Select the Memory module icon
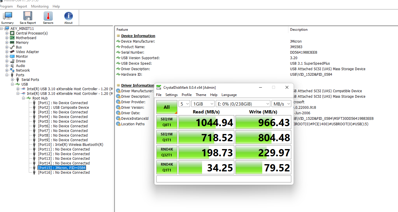Viewport: 398px width, 212px height. point(13,42)
